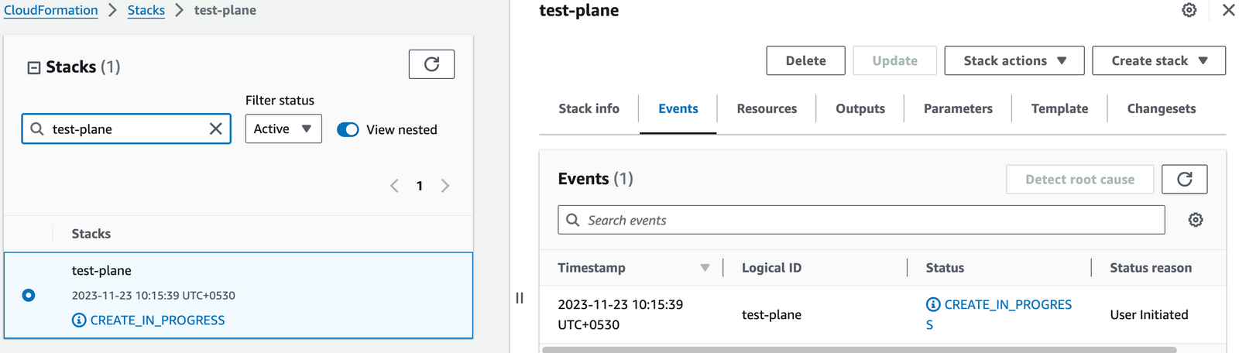Focus the Search events field
This screenshot has width=1239, height=353.
861,220
